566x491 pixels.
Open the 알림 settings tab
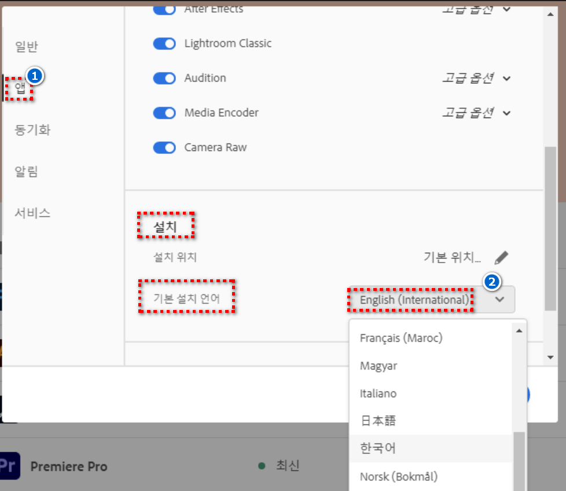point(27,172)
